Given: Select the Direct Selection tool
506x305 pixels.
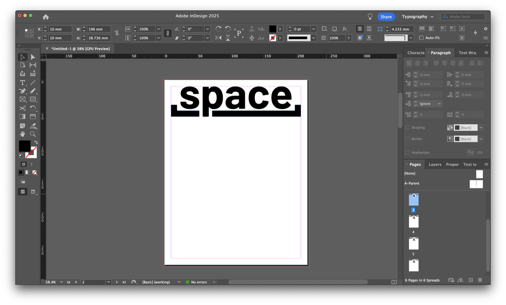Looking at the screenshot, I should 33,57.
